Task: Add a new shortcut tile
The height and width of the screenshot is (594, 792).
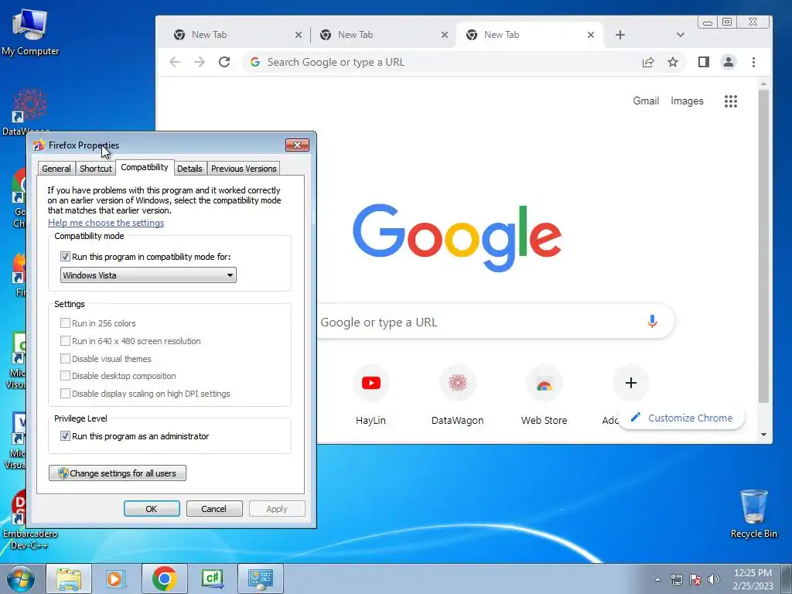Action: pyautogui.click(x=630, y=384)
